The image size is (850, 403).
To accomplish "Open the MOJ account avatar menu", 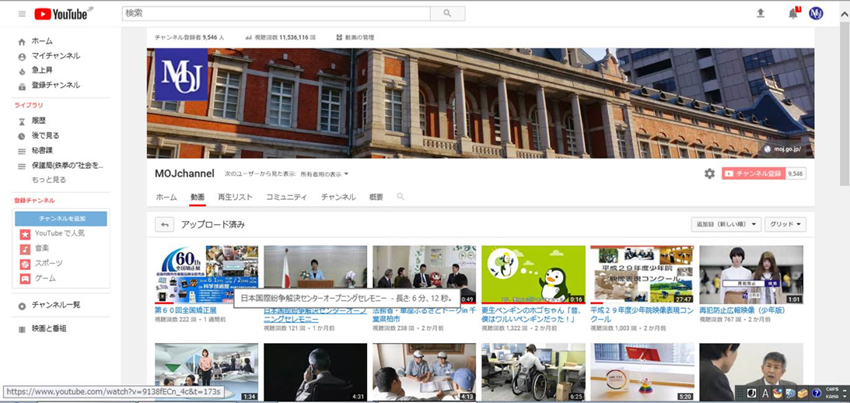I will point(816,13).
